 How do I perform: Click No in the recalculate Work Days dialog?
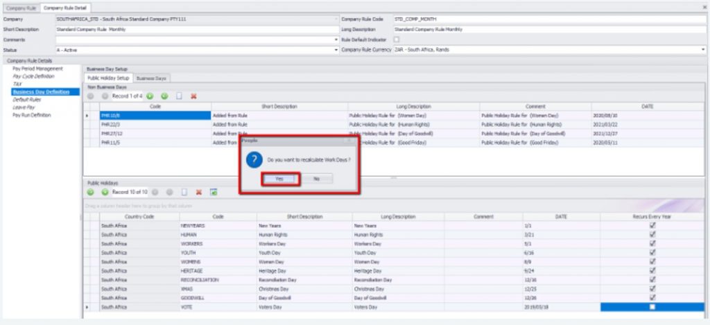(x=316, y=179)
